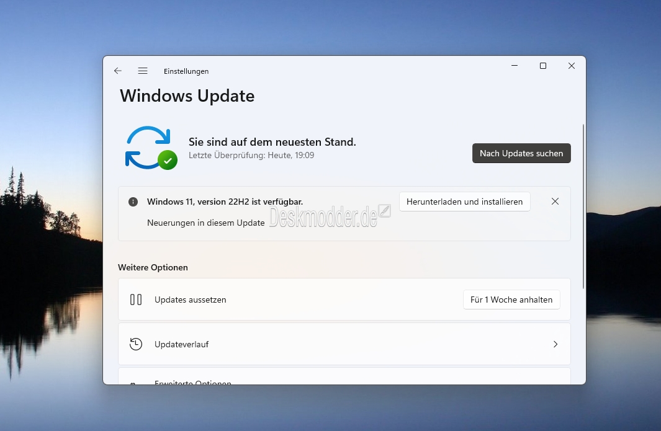Open Updateverlauf using its chevron
The width and height of the screenshot is (661, 431).
(x=555, y=344)
